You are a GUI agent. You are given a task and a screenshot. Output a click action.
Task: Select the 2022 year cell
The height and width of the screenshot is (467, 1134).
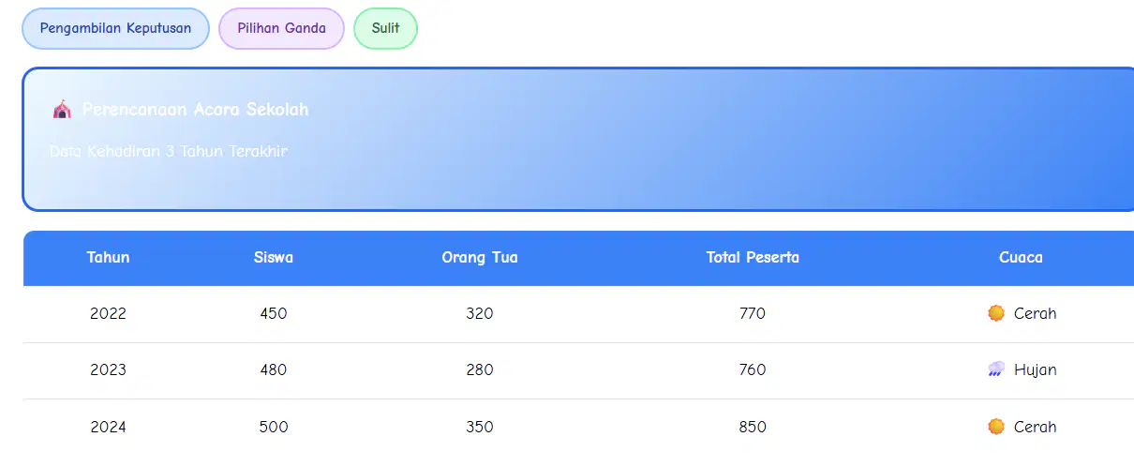pos(109,313)
